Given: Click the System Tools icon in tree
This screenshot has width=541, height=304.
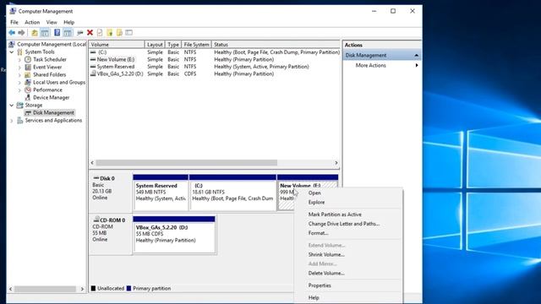Looking at the screenshot, I should (x=20, y=52).
